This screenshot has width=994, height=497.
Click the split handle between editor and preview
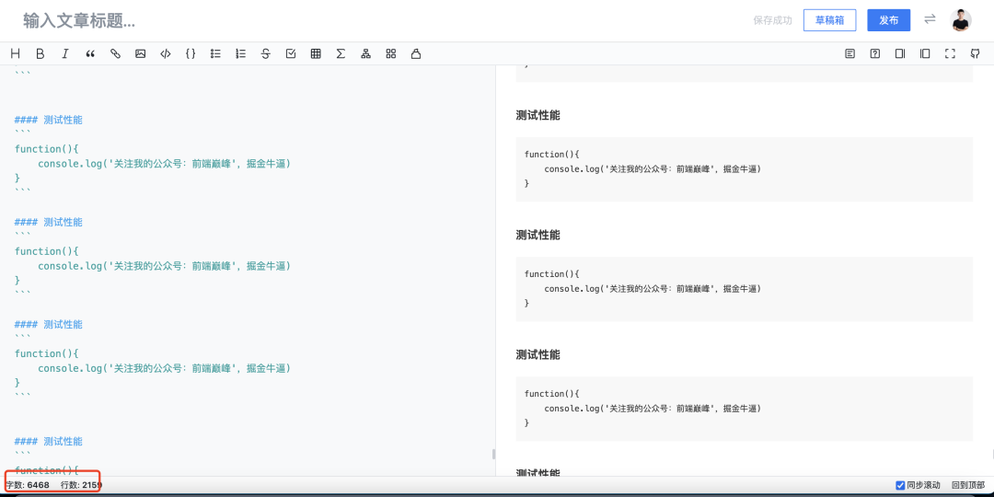click(x=493, y=454)
